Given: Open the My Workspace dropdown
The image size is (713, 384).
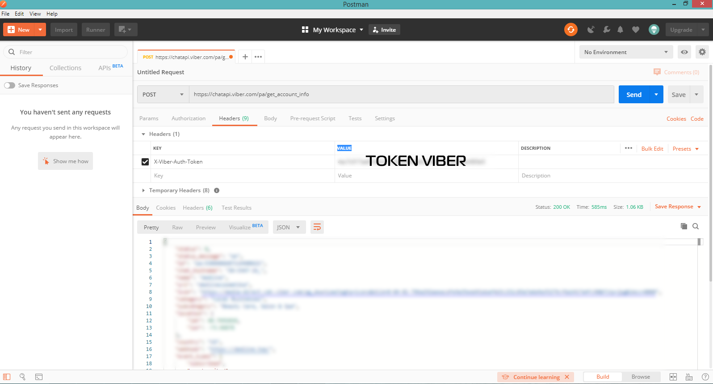Looking at the screenshot, I should (338, 30).
